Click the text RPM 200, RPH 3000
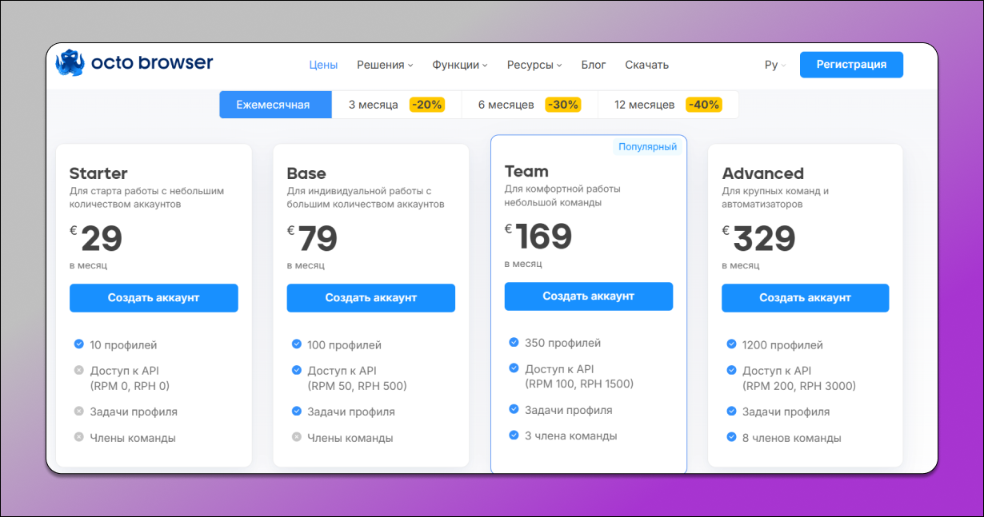Image resolution: width=984 pixels, height=517 pixels. pos(799,386)
